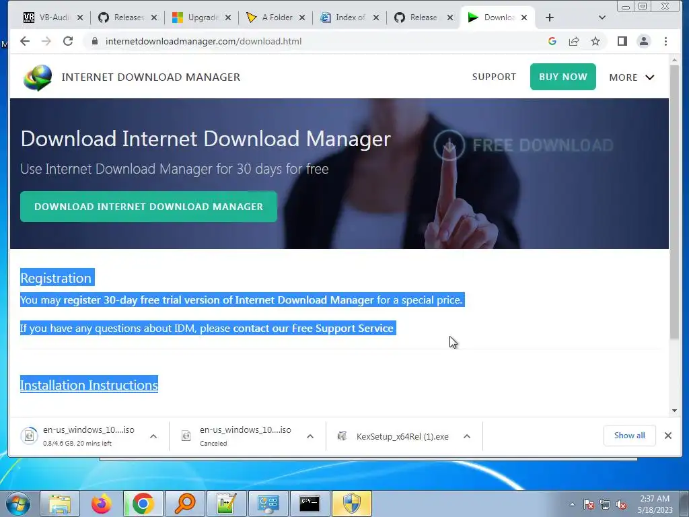This screenshot has height=517, width=689.
Task: Close the Index of tab
Action: pyautogui.click(x=376, y=18)
